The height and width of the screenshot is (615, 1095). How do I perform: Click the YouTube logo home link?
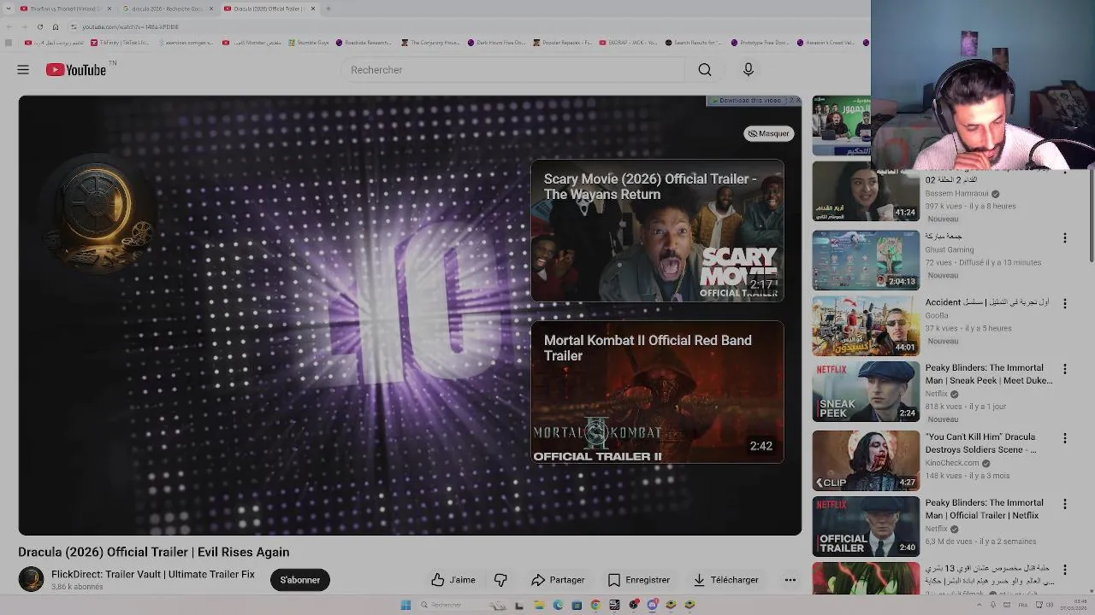point(77,70)
